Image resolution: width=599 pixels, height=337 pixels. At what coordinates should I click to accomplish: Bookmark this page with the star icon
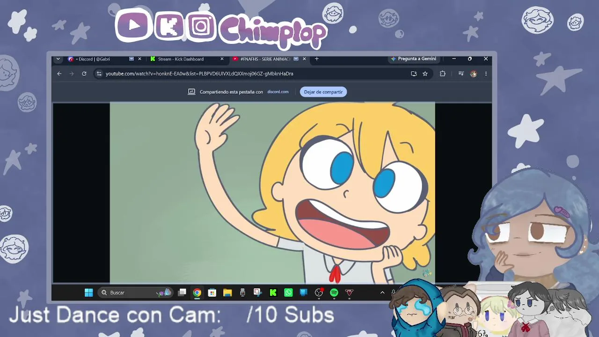[425, 73]
